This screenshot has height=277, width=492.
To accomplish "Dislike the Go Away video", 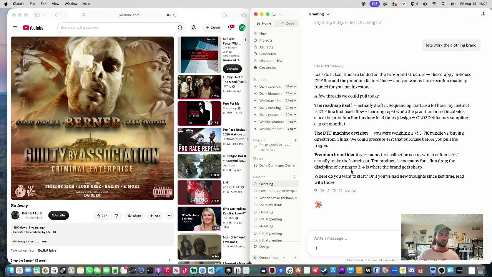I will tap(116, 215).
